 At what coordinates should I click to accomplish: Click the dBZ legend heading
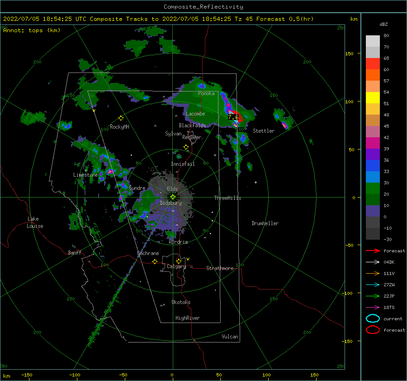pos(383,24)
